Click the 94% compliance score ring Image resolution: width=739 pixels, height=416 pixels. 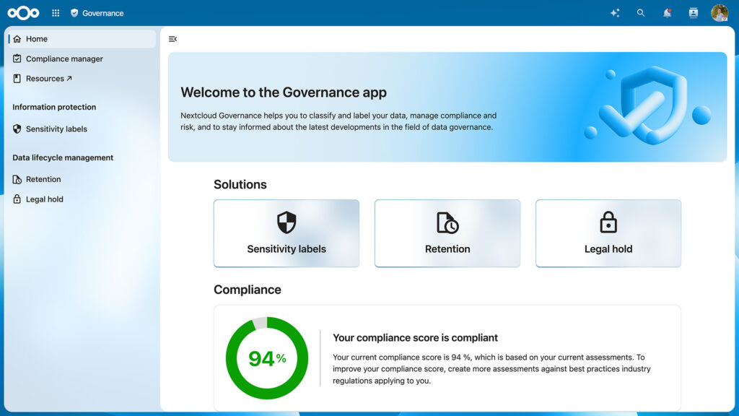[x=267, y=358]
